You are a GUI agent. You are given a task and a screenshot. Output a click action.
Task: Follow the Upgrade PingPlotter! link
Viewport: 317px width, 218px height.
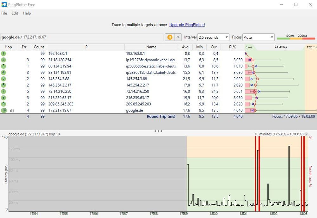187,25
